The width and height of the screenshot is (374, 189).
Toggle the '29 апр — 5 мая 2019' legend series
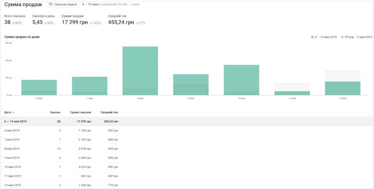click(356, 37)
